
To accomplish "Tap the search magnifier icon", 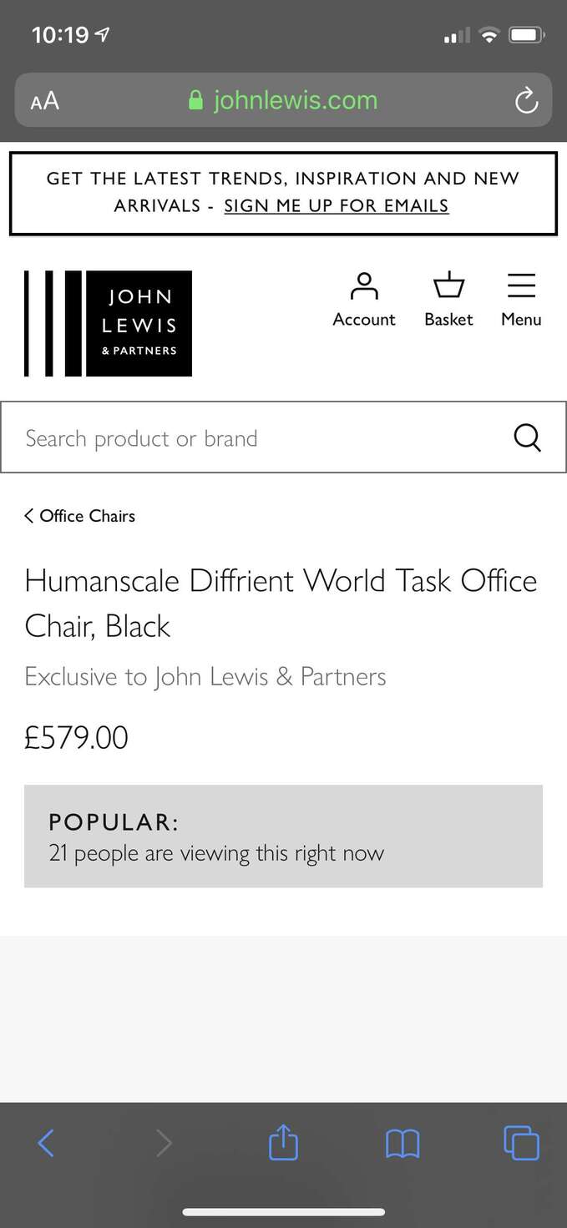I will (x=527, y=437).
